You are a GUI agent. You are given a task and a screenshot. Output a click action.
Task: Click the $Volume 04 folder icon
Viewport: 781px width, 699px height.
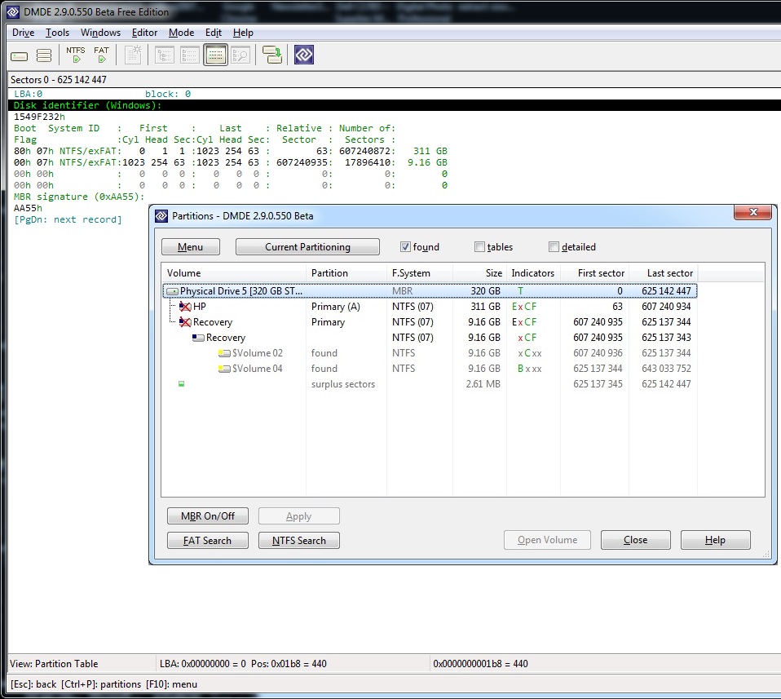pyautogui.click(x=224, y=369)
